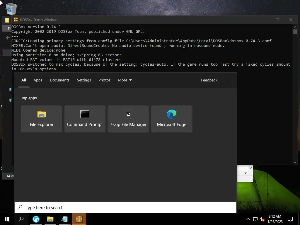Screen dimensions: 300x225
Task: Click back arrow in File Explorer window
Action: 8,38
